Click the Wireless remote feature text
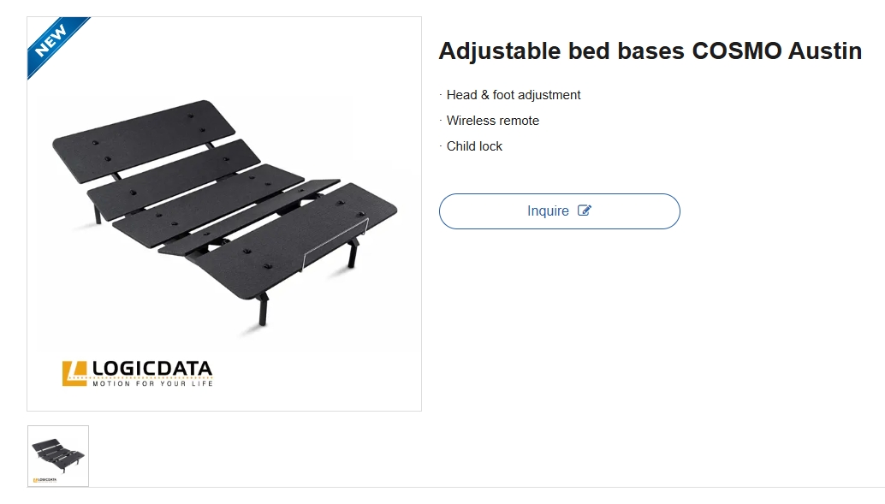Image resolution: width=885 pixels, height=504 pixels. pyautogui.click(x=493, y=121)
